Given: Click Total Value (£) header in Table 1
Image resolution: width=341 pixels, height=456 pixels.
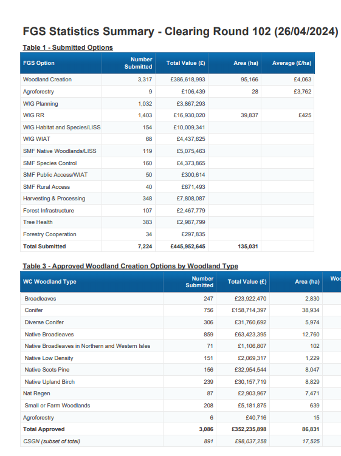Looking at the screenshot, I should pyautogui.click(x=186, y=63).
